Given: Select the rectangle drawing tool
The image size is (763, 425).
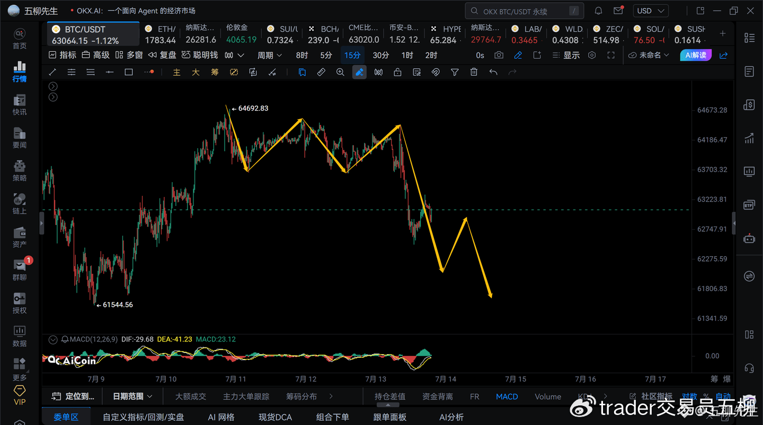Looking at the screenshot, I should click(129, 72).
